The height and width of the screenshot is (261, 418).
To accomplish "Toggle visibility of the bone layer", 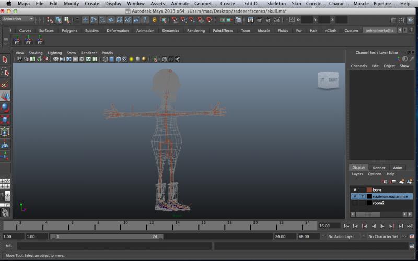I will (355, 190).
